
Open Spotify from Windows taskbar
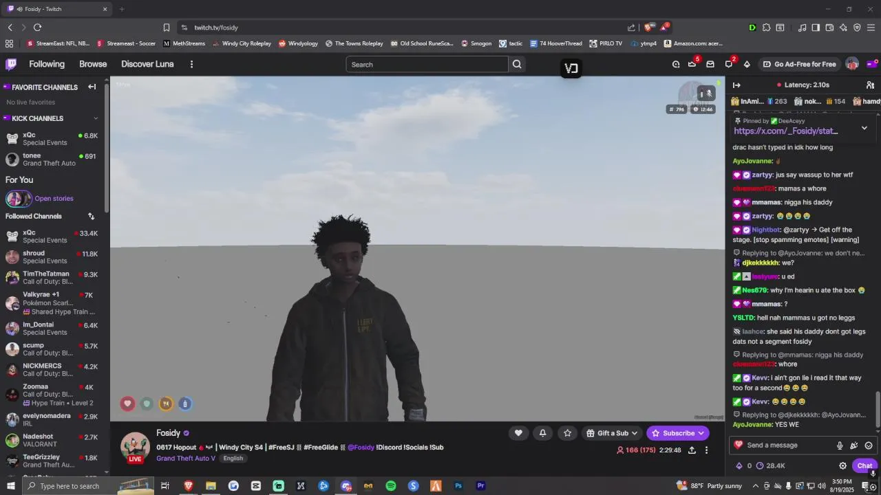coord(390,486)
